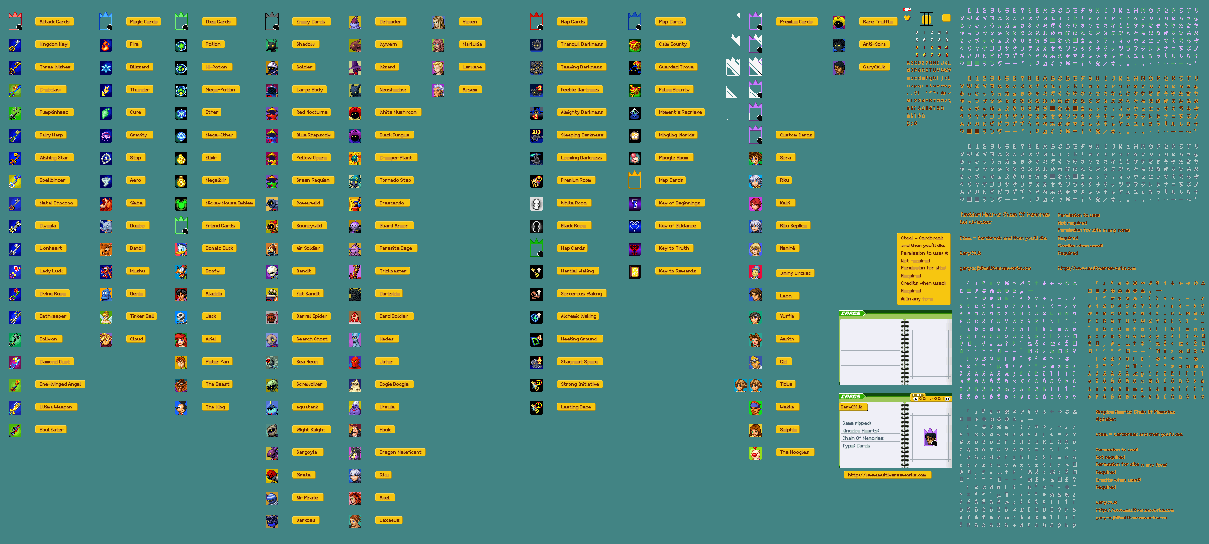Select the Dragon Maleficent label
The image size is (1209, 544).
pyautogui.click(x=400, y=452)
